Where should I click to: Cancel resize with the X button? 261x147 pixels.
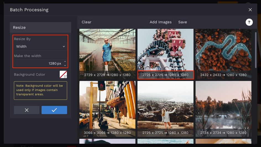click(27, 110)
